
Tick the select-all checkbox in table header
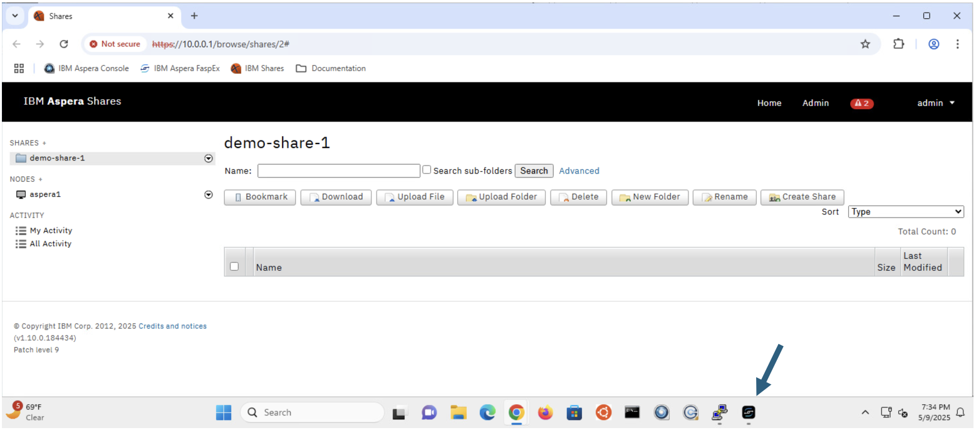(x=234, y=266)
